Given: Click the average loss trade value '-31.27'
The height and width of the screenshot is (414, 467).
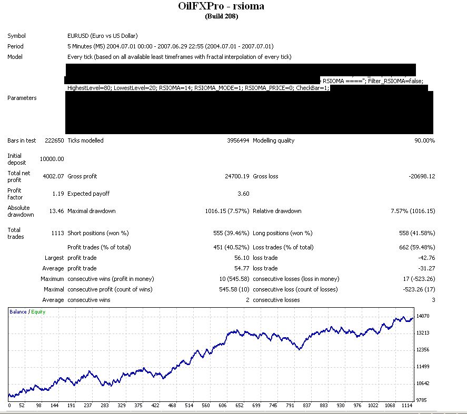Looking at the screenshot, I should (x=426, y=268).
